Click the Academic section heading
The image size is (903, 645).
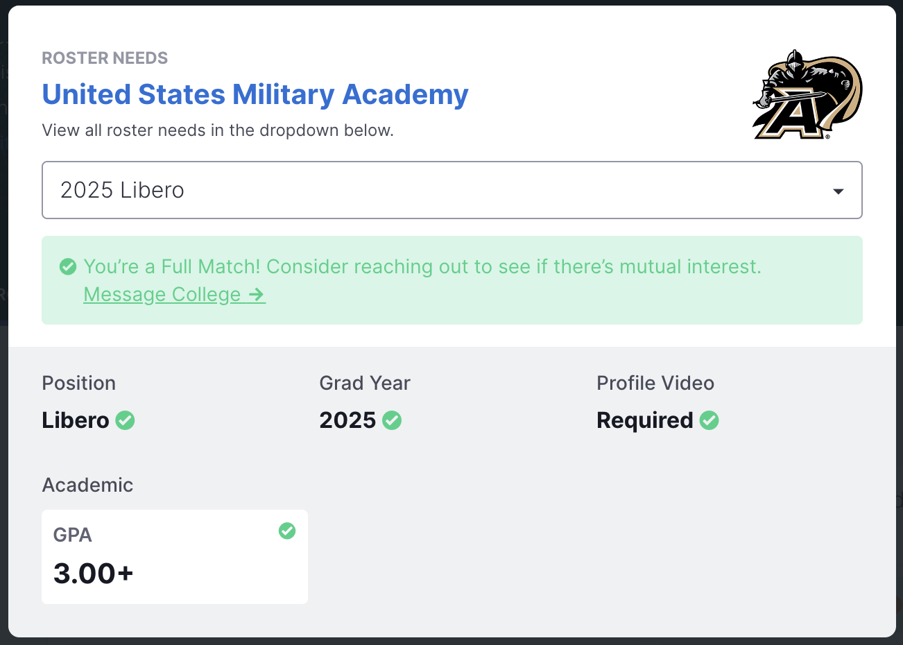tap(87, 485)
